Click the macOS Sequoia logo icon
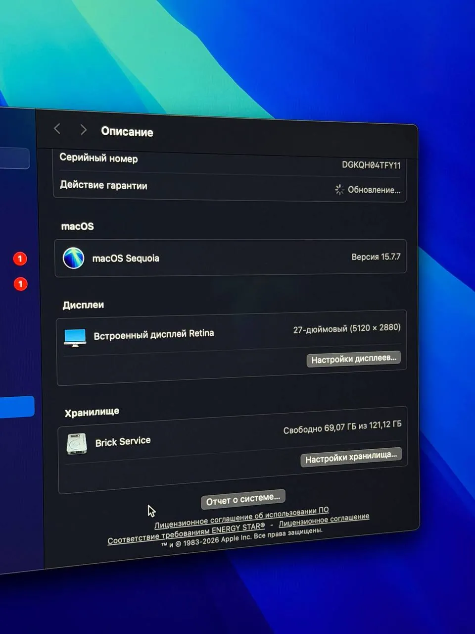475x634 pixels. (x=73, y=258)
